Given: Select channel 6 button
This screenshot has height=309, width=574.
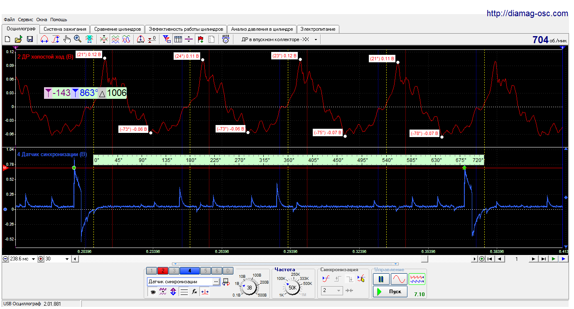Looking at the screenshot, I should 216,271.
